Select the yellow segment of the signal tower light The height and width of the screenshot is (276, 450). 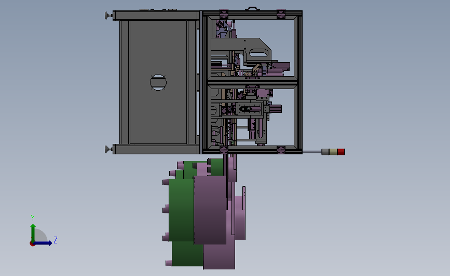333,152
